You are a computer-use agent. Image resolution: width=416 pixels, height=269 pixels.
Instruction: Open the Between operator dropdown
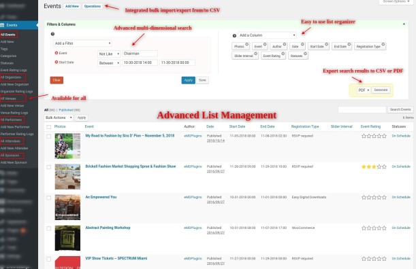(x=109, y=63)
